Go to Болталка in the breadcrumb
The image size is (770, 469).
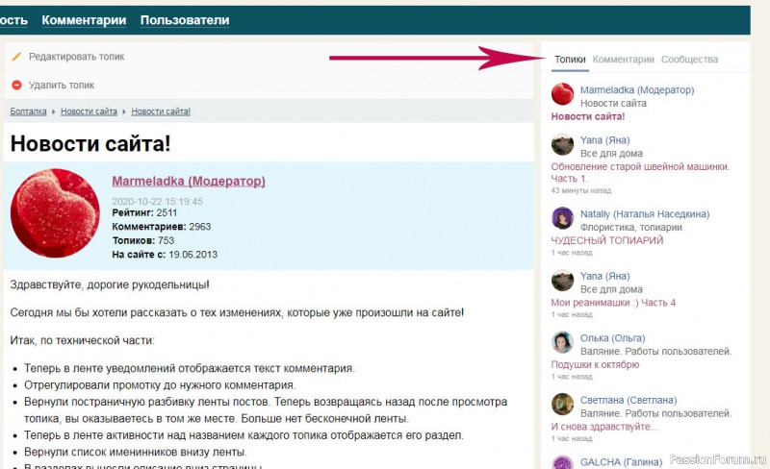(x=29, y=111)
